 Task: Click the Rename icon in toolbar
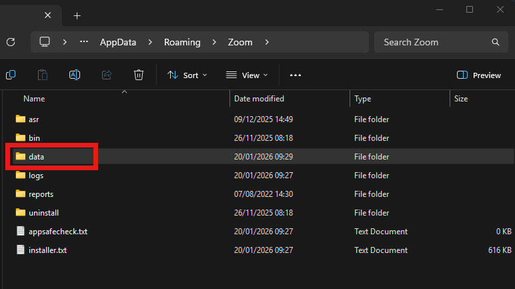[75, 75]
